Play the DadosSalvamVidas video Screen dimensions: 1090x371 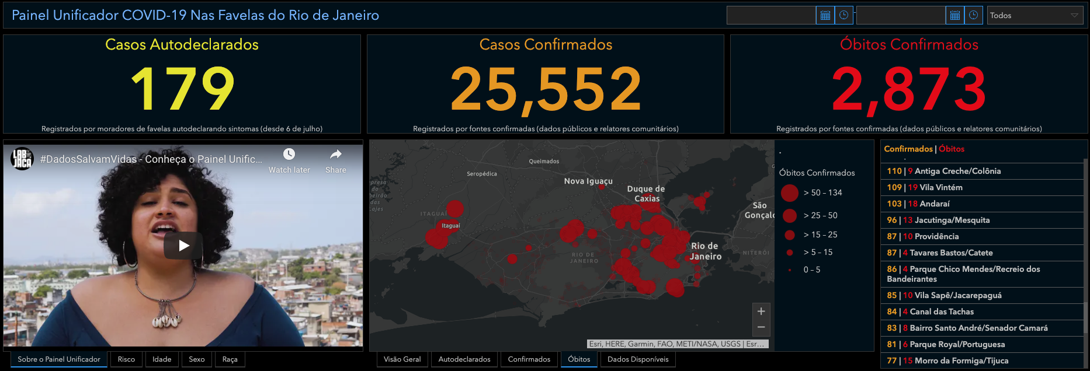coord(183,246)
